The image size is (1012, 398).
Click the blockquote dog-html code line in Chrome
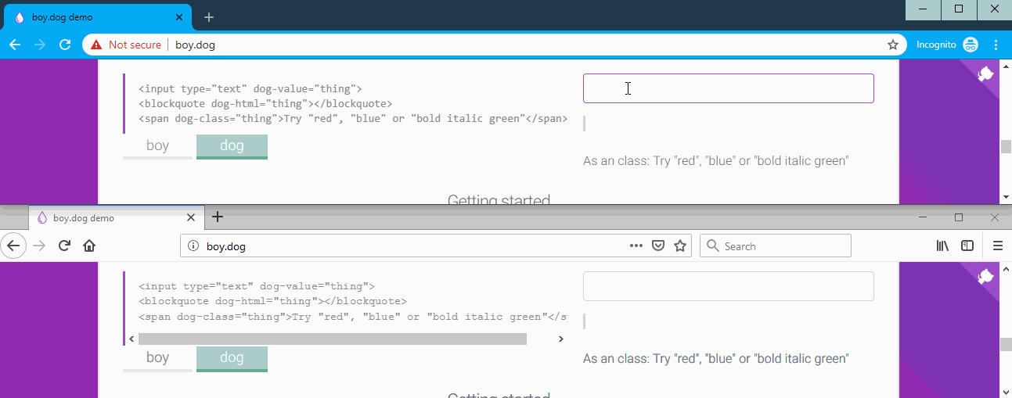point(265,104)
